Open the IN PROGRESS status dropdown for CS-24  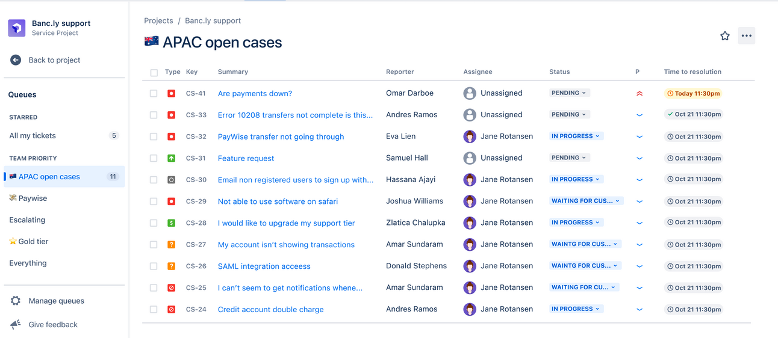576,309
